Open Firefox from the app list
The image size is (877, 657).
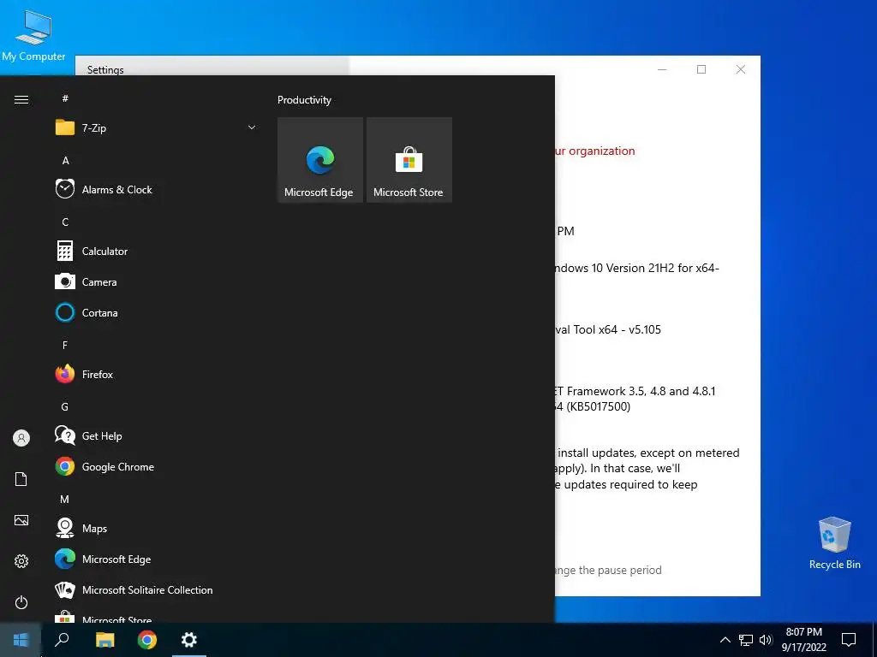pyautogui.click(x=156, y=375)
